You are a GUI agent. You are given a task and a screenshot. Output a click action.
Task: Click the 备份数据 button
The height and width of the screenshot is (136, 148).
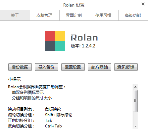[20, 67]
